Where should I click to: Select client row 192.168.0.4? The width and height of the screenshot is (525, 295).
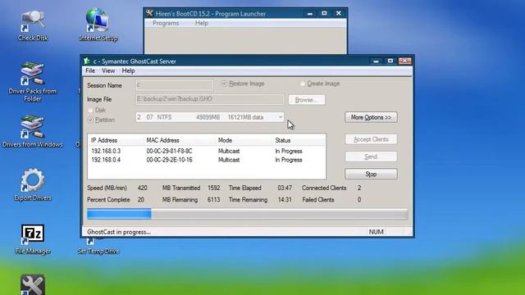(207, 160)
